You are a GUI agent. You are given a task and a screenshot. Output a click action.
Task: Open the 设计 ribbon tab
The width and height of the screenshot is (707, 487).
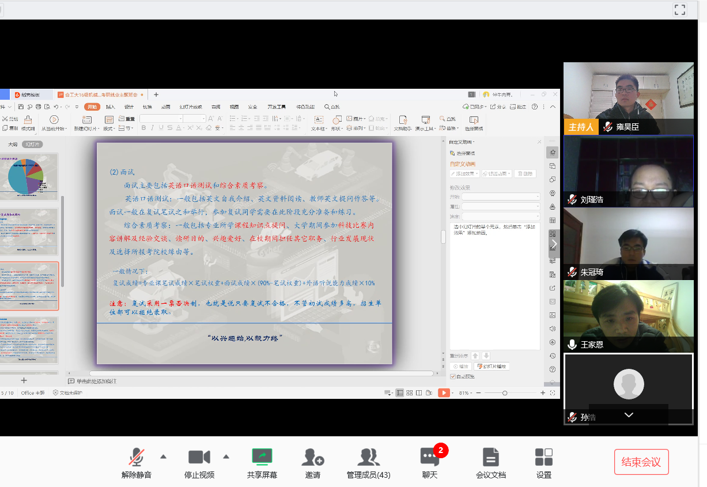129,107
